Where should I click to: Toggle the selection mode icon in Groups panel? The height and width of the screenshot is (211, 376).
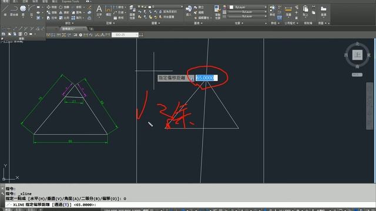[x=280, y=18]
